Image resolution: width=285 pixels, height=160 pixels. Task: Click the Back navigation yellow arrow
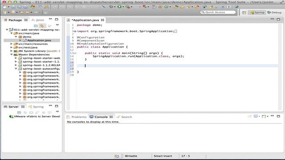click(28, 12)
